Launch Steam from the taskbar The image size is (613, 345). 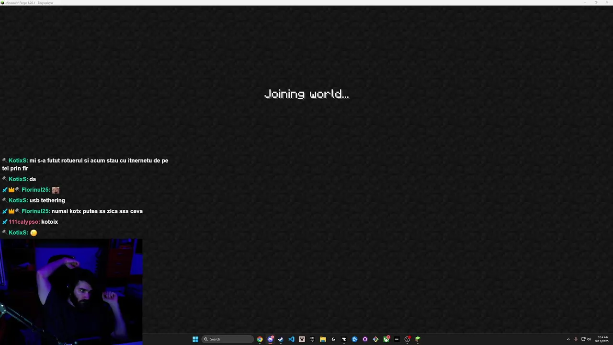[281, 339]
